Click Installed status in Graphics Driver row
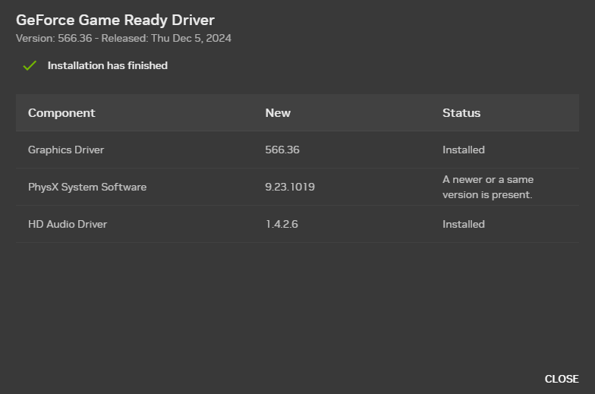This screenshot has height=394, width=595. pyautogui.click(x=464, y=150)
